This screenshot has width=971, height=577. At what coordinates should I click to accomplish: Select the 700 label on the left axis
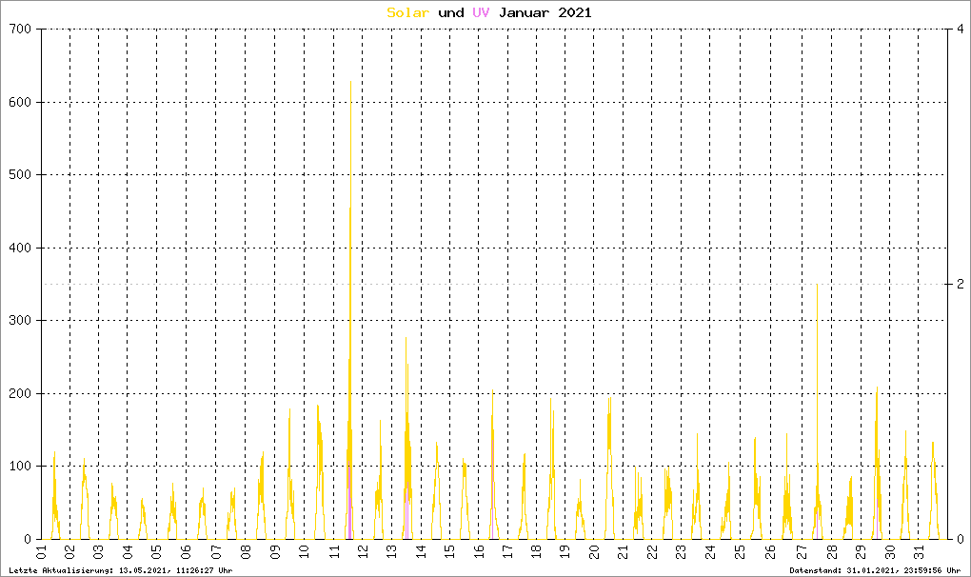[x=21, y=30]
